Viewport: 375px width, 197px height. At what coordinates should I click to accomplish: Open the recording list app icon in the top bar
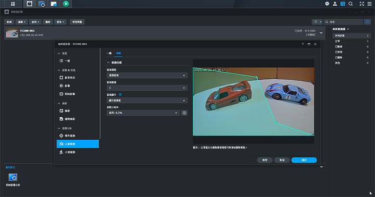[x=54, y=4]
